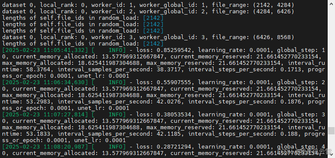Click the loss value 0.38053534
Viewport: 335px width, 158px height.
point(174,115)
